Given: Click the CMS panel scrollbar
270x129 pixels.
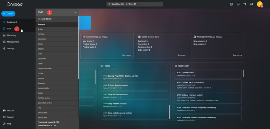Looking at the screenshot, I should click(79, 48).
